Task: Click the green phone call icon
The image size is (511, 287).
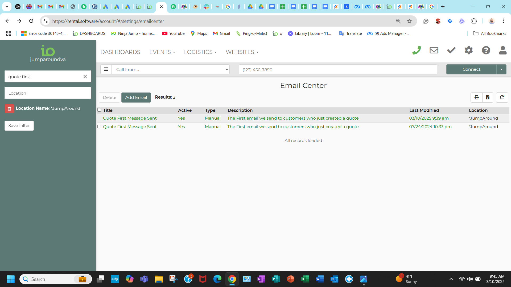Action: (417, 50)
